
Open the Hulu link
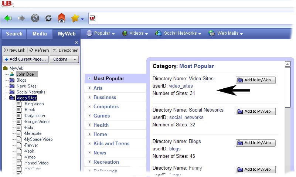[29, 127]
